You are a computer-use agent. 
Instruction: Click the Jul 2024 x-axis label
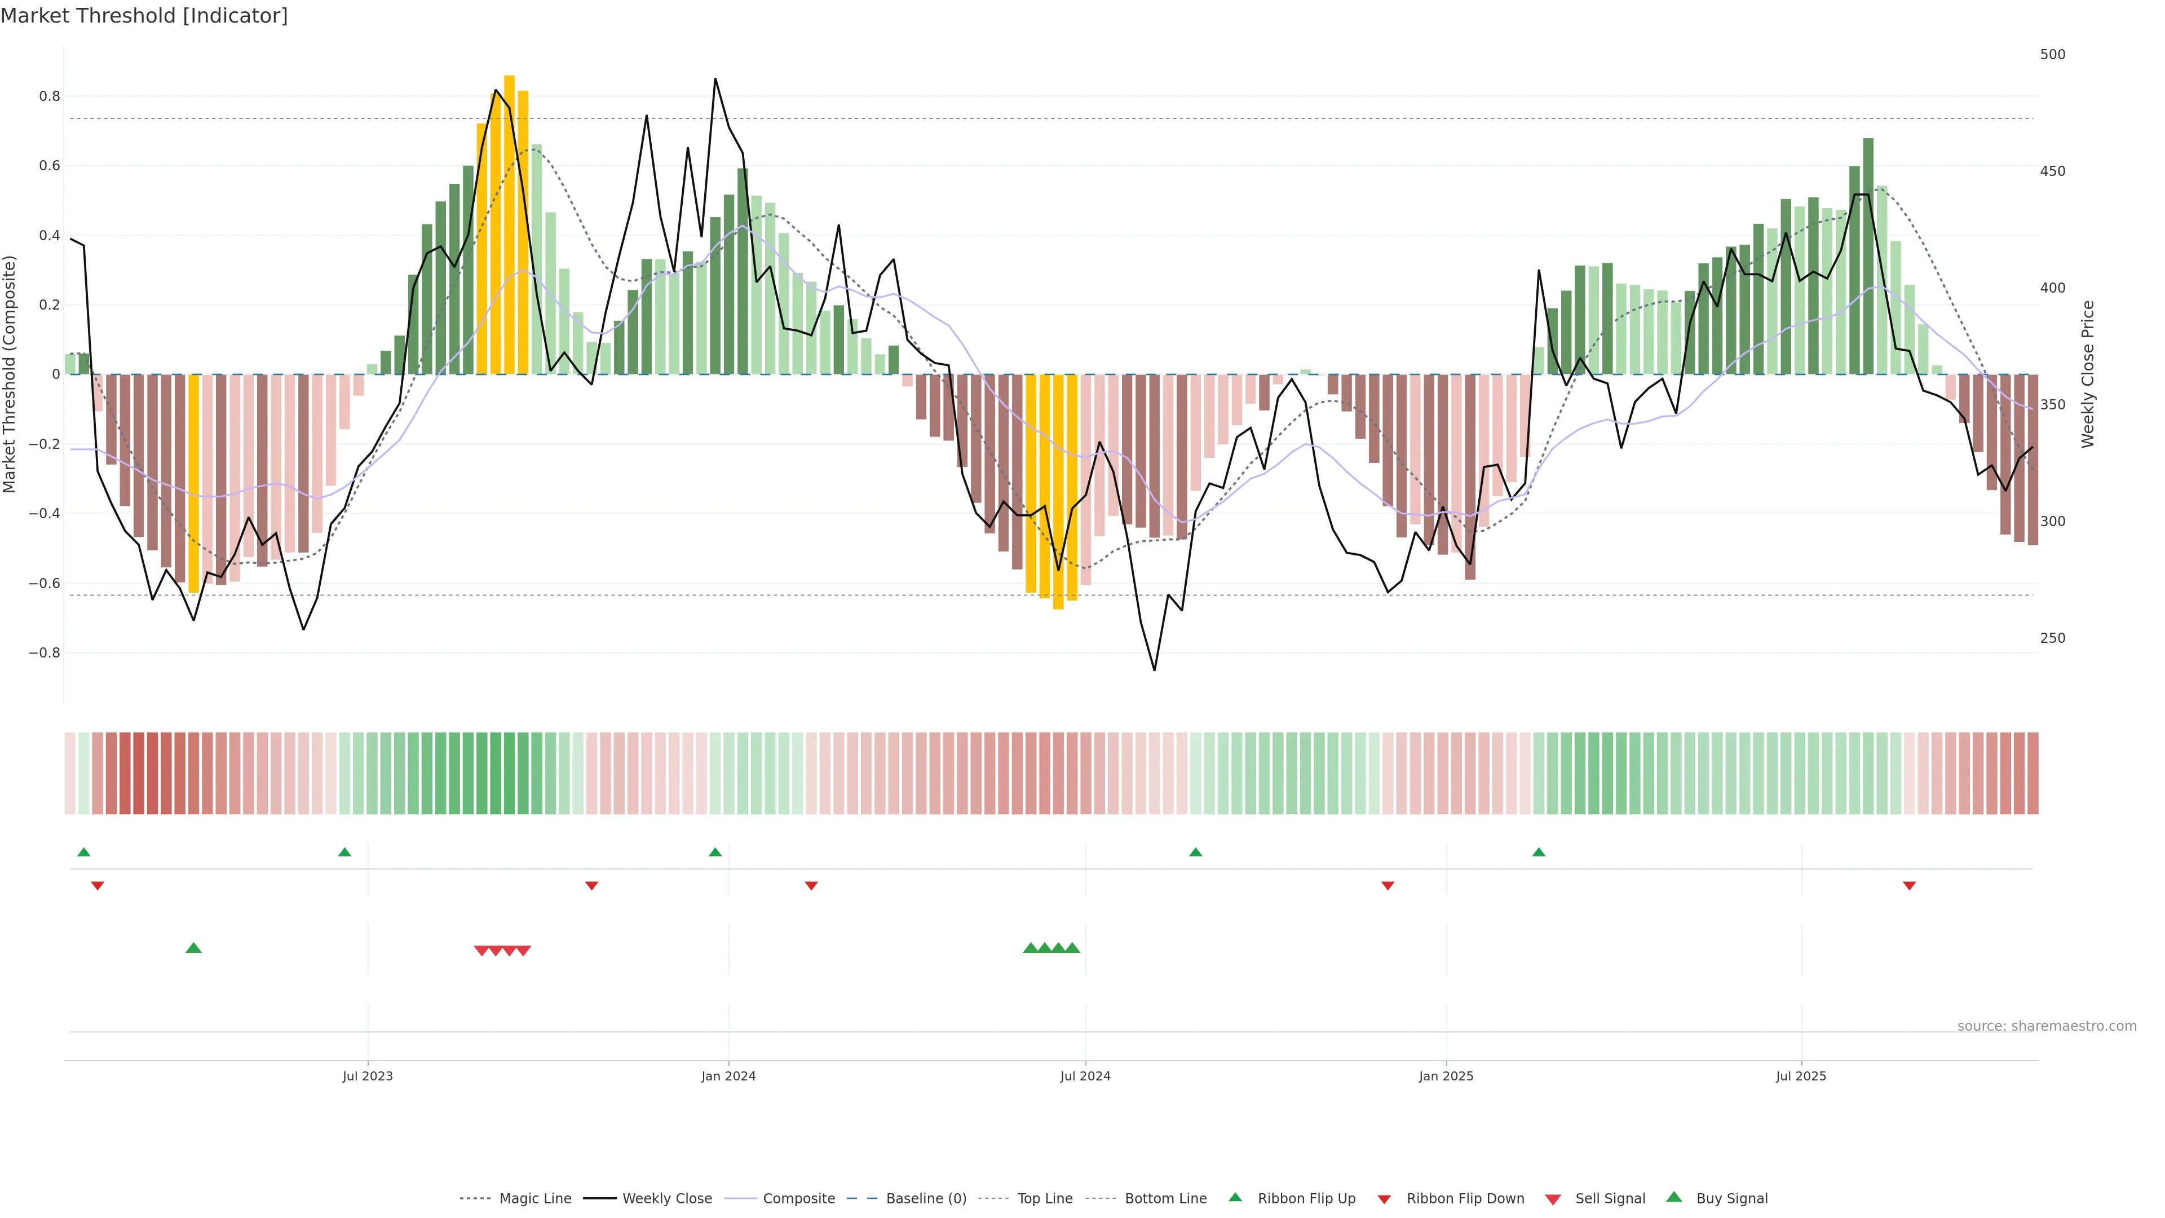coord(1085,1076)
